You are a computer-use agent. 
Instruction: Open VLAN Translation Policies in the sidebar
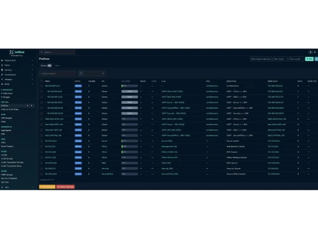click(x=12, y=163)
